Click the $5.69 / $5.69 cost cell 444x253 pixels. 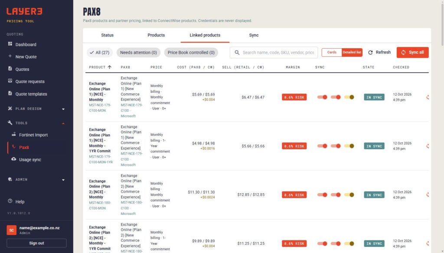(203, 94)
